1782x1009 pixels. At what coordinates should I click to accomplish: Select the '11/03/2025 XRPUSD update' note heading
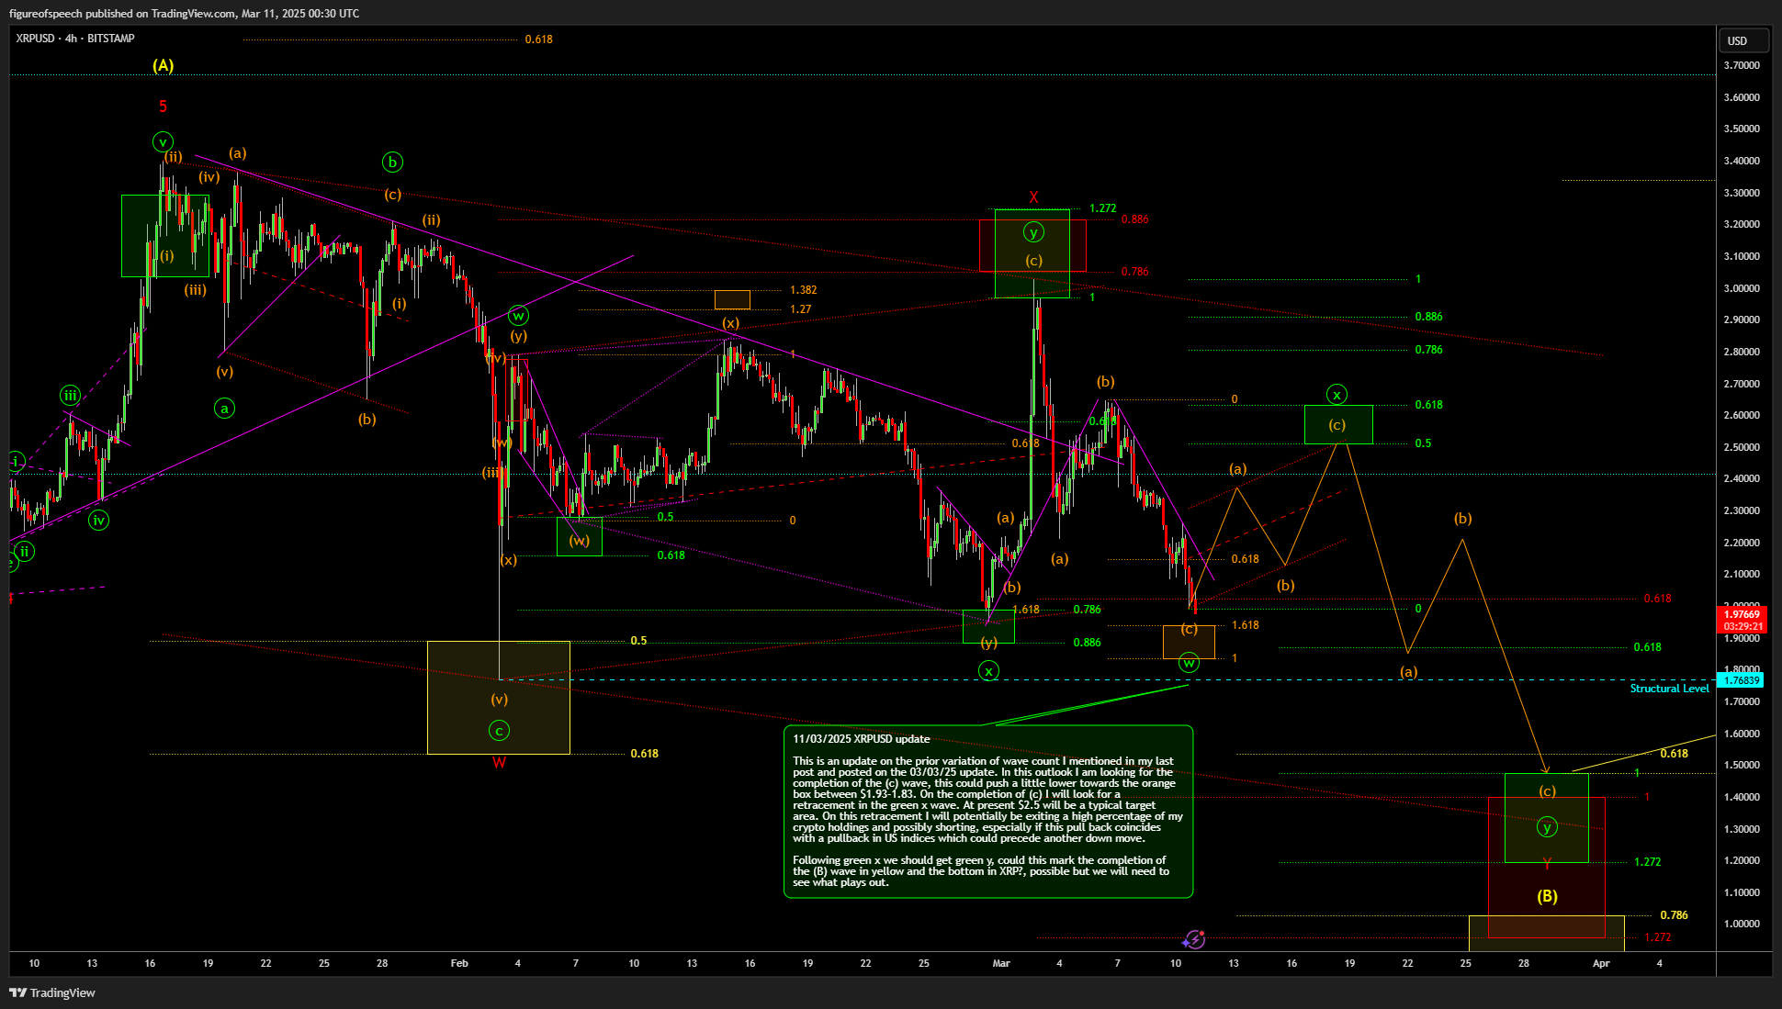(x=861, y=739)
